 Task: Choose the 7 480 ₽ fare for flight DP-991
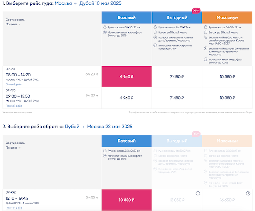point(177,77)
